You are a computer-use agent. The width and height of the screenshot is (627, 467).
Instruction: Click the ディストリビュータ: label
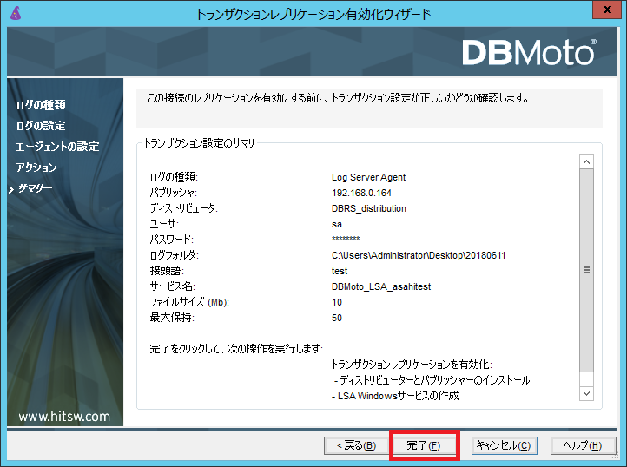tap(183, 208)
